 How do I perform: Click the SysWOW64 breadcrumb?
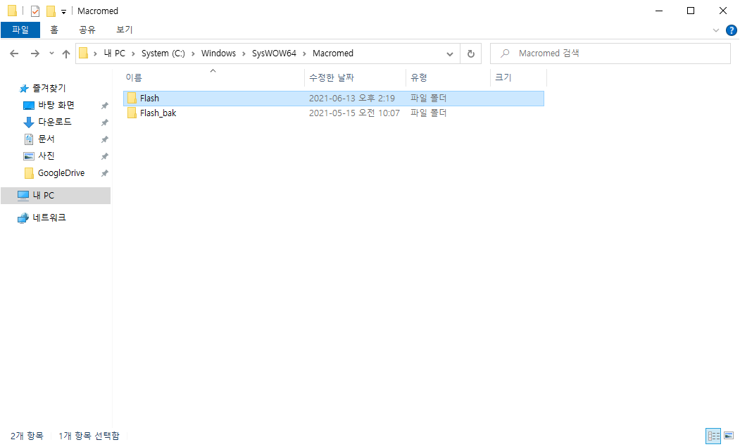pos(274,53)
